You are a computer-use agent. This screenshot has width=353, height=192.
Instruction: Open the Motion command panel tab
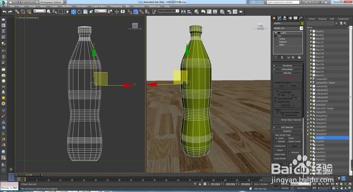[x=290, y=18]
